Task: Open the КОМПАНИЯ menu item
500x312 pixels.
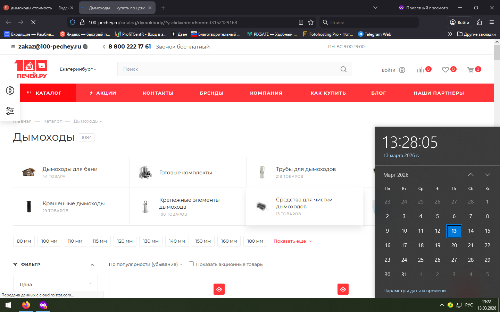Action: 266,93
